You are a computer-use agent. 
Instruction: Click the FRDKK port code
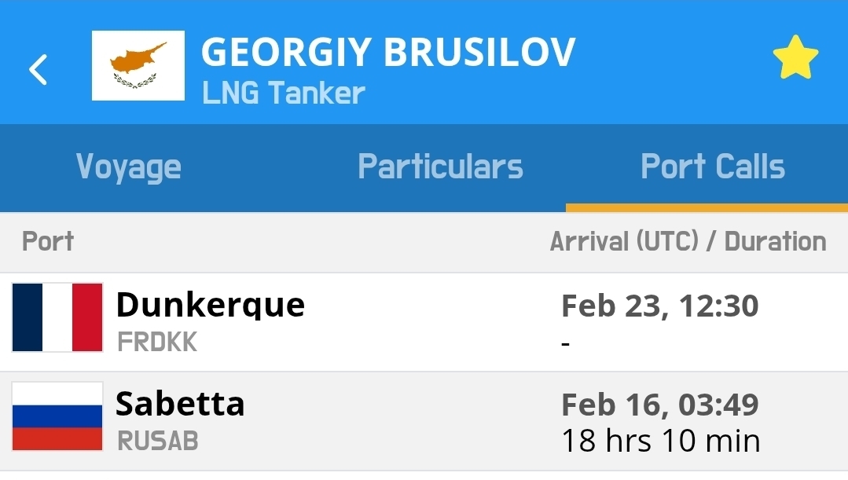point(157,342)
